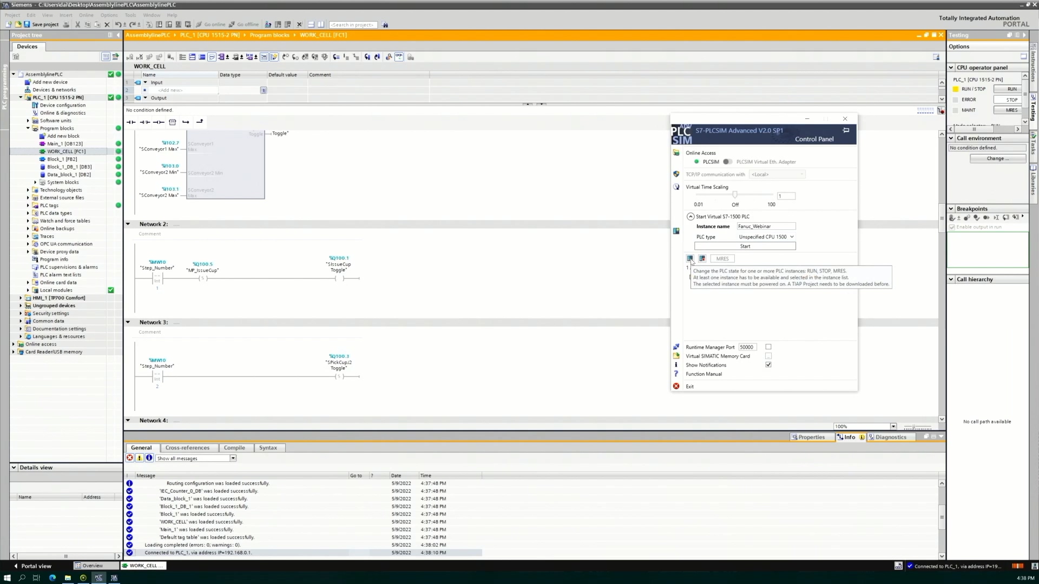Click the Save project icon

pos(27,24)
